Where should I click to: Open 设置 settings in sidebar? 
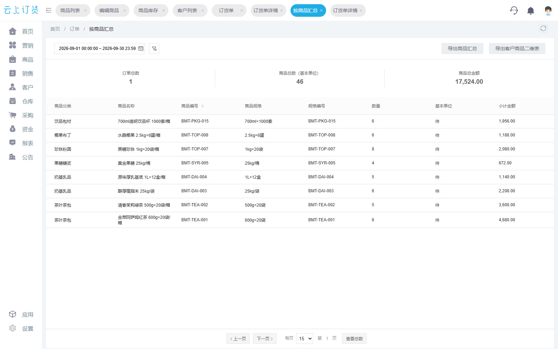coord(21,328)
